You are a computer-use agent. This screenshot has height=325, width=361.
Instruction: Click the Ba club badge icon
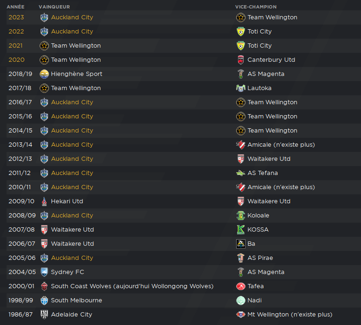pos(241,244)
